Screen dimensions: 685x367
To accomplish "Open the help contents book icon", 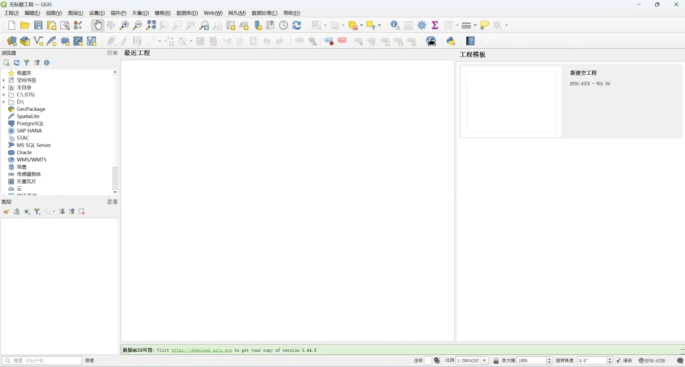I will tap(471, 41).
